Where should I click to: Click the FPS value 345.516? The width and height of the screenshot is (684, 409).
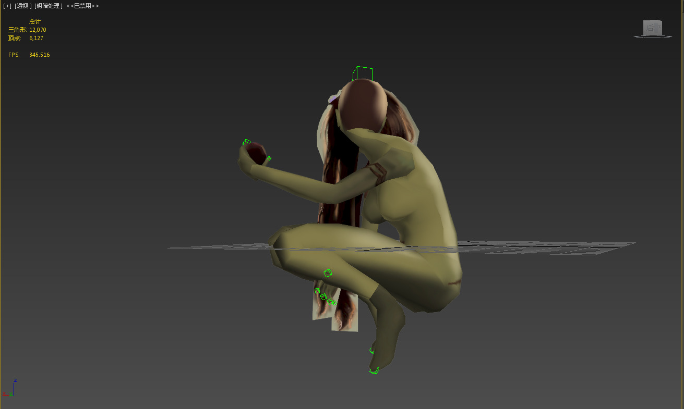(39, 55)
